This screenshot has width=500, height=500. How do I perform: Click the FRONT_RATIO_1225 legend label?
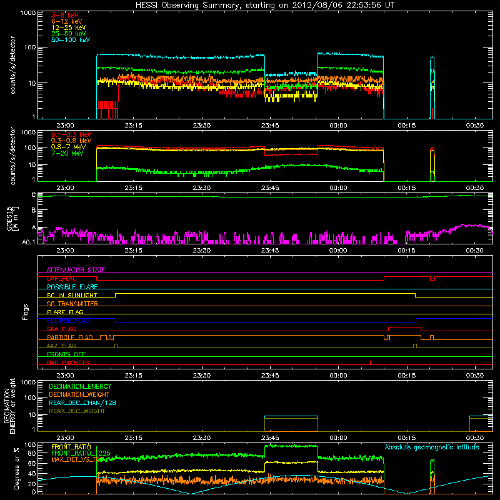pyautogui.click(x=81, y=453)
